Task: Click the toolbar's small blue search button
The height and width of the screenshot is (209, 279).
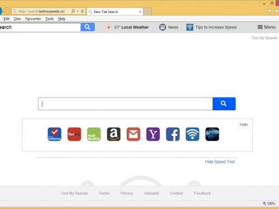Action: 88,27
